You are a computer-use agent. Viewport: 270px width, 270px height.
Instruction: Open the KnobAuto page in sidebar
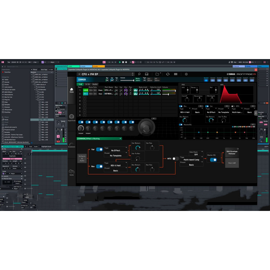pyautogui.click(x=72, y=145)
